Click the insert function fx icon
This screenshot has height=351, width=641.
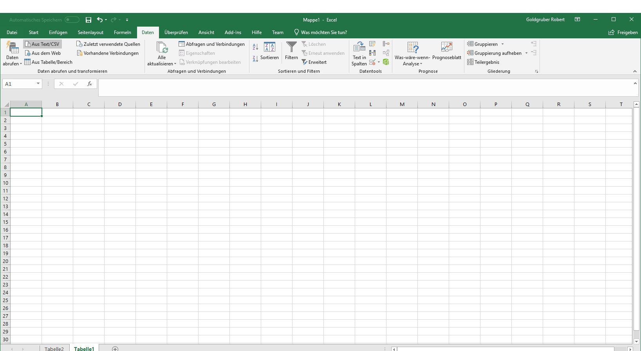(90, 84)
